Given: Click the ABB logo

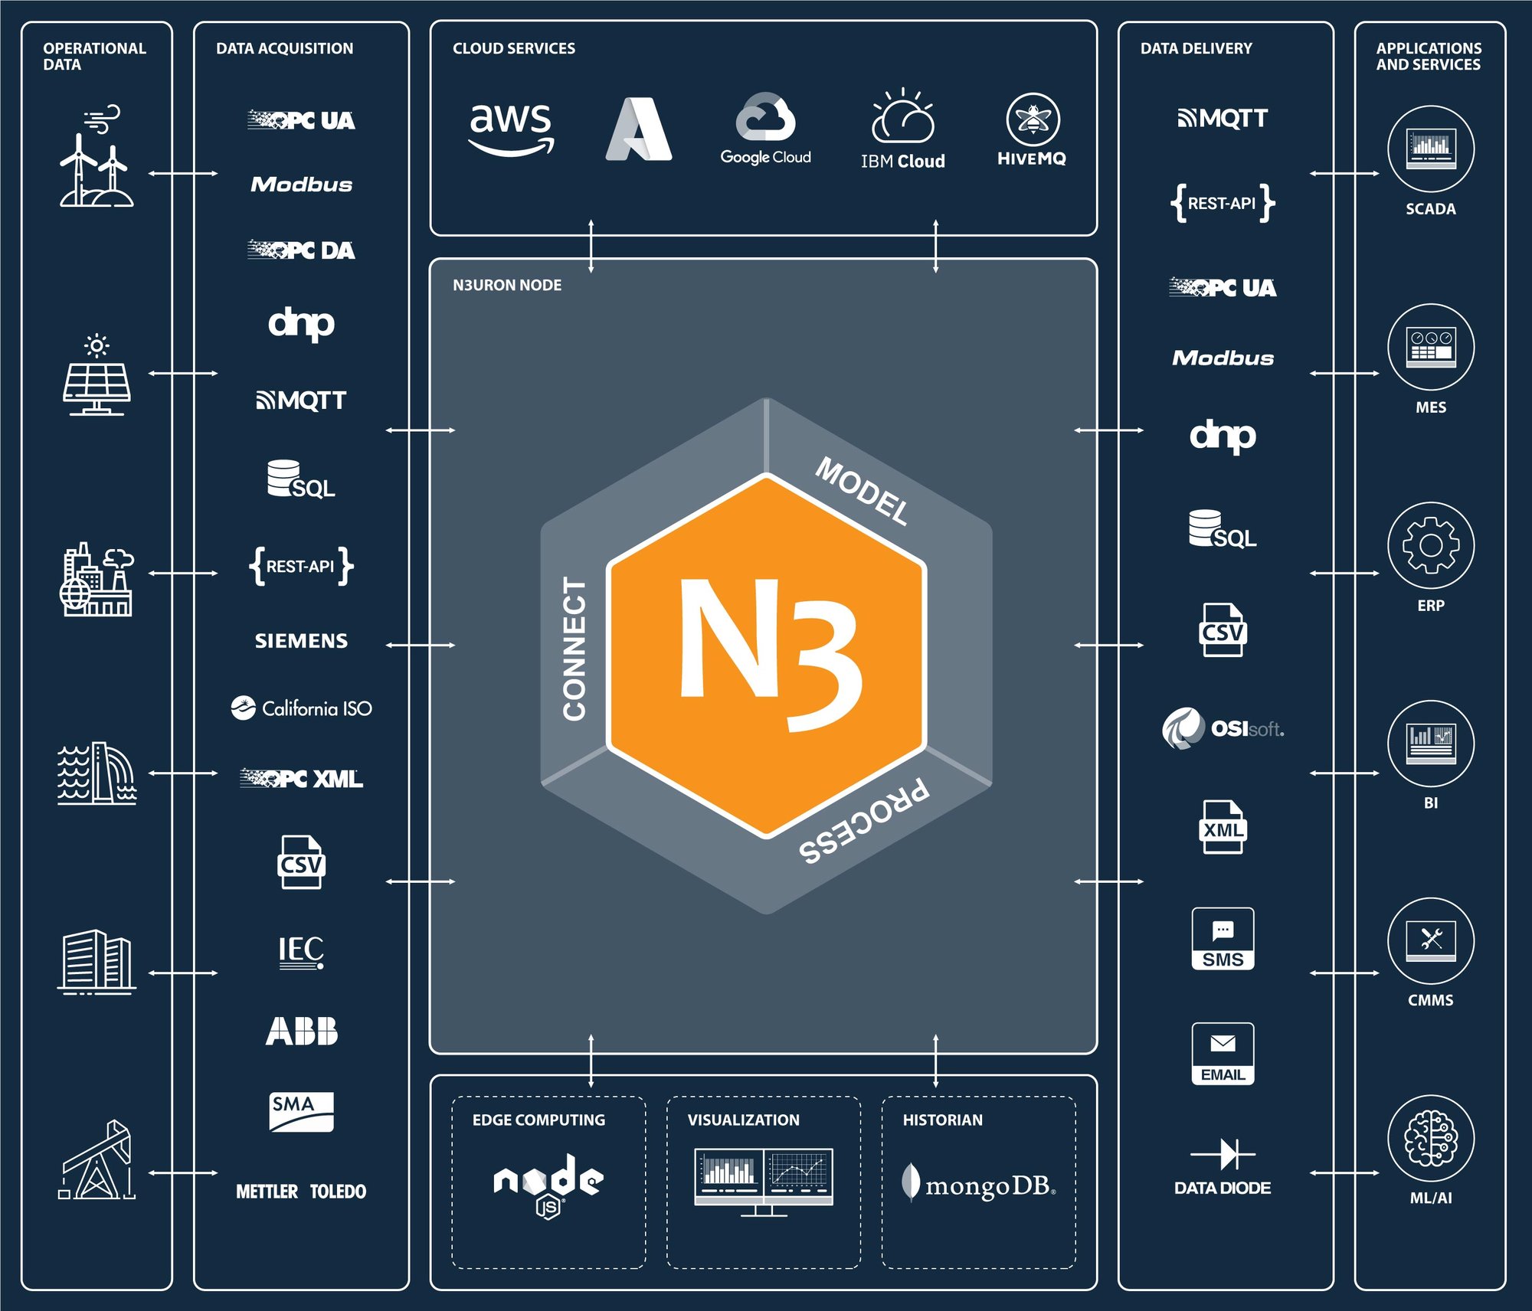Looking at the screenshot, I should point(301,1031).
